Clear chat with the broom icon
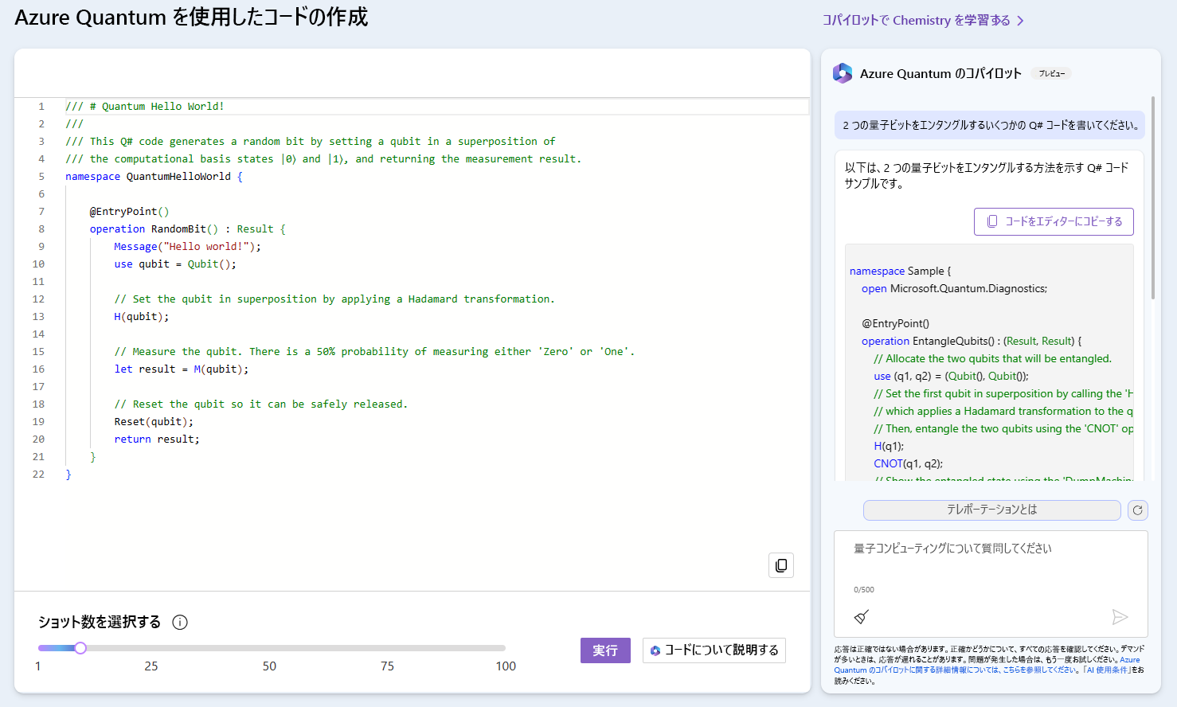 pyautogui.click(x=861, y=617)
